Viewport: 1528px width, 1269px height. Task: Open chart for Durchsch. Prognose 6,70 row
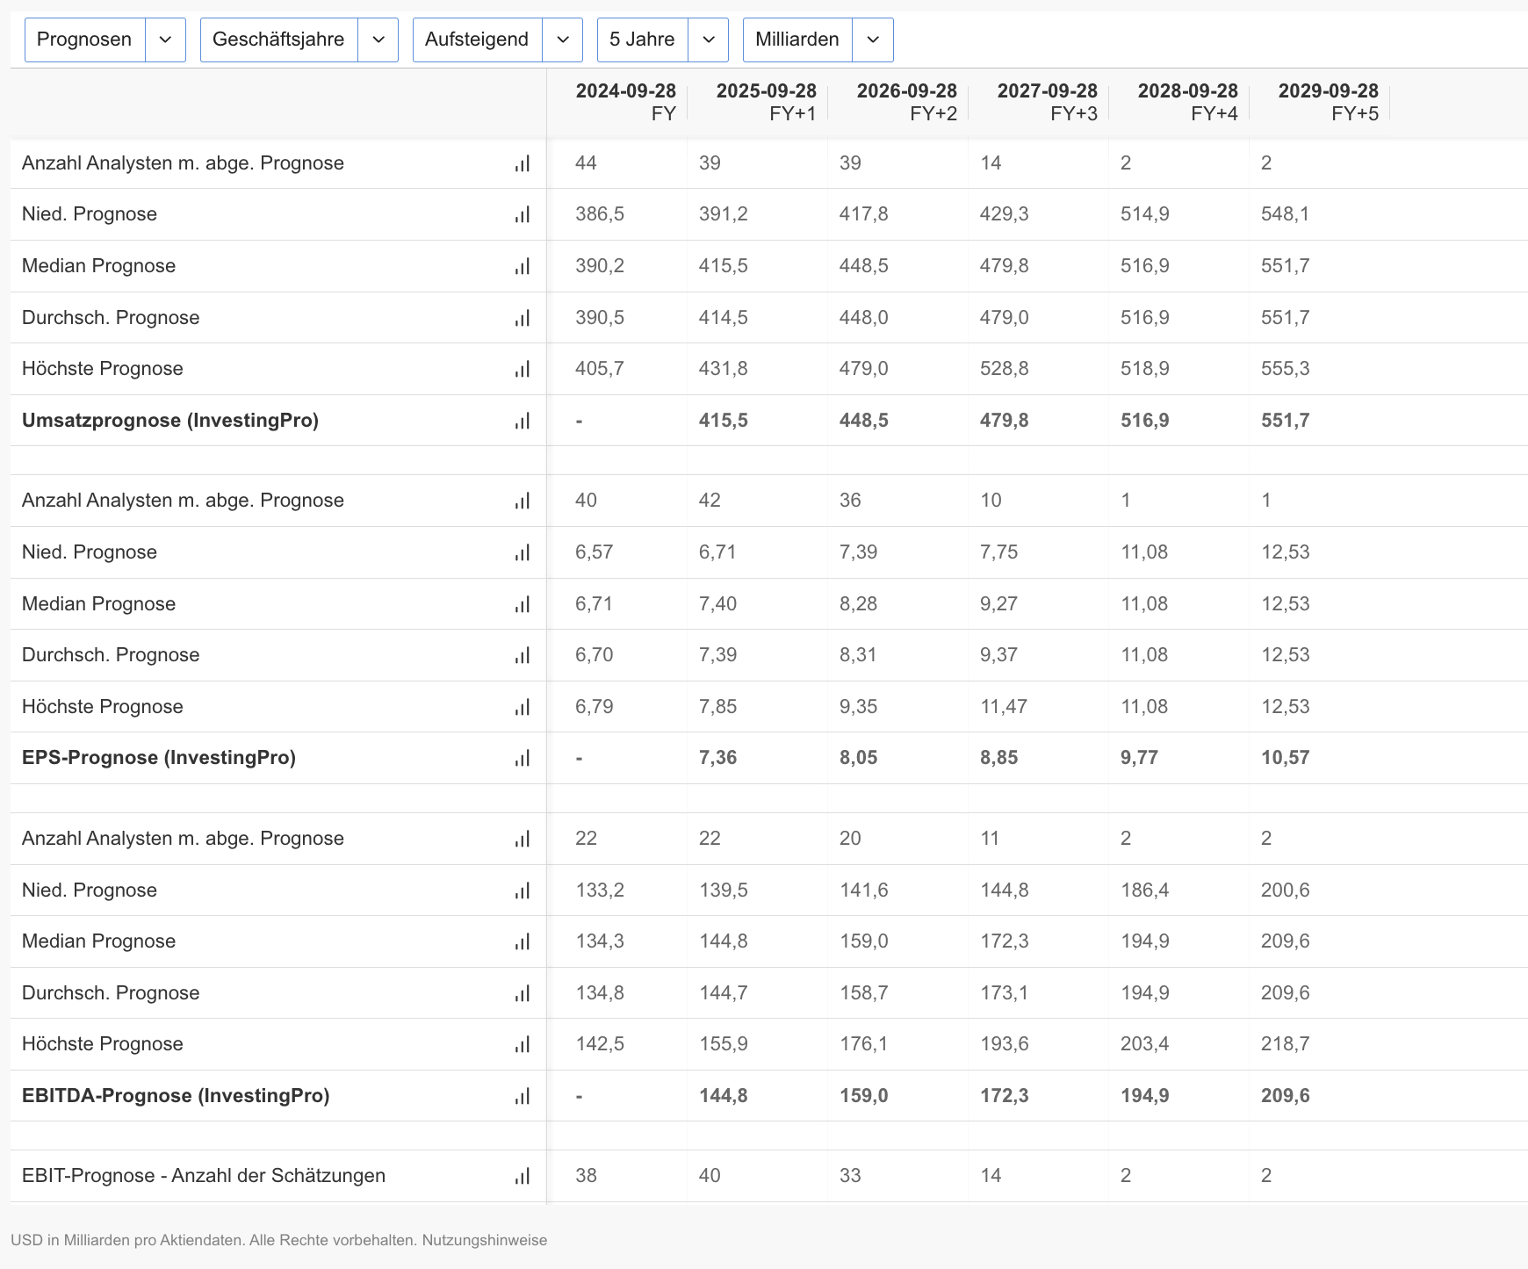(523, 655)
